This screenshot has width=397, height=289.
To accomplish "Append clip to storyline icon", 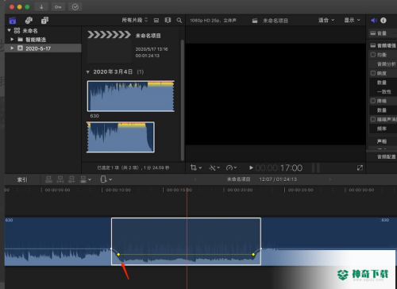I will [x=71, y=179].
